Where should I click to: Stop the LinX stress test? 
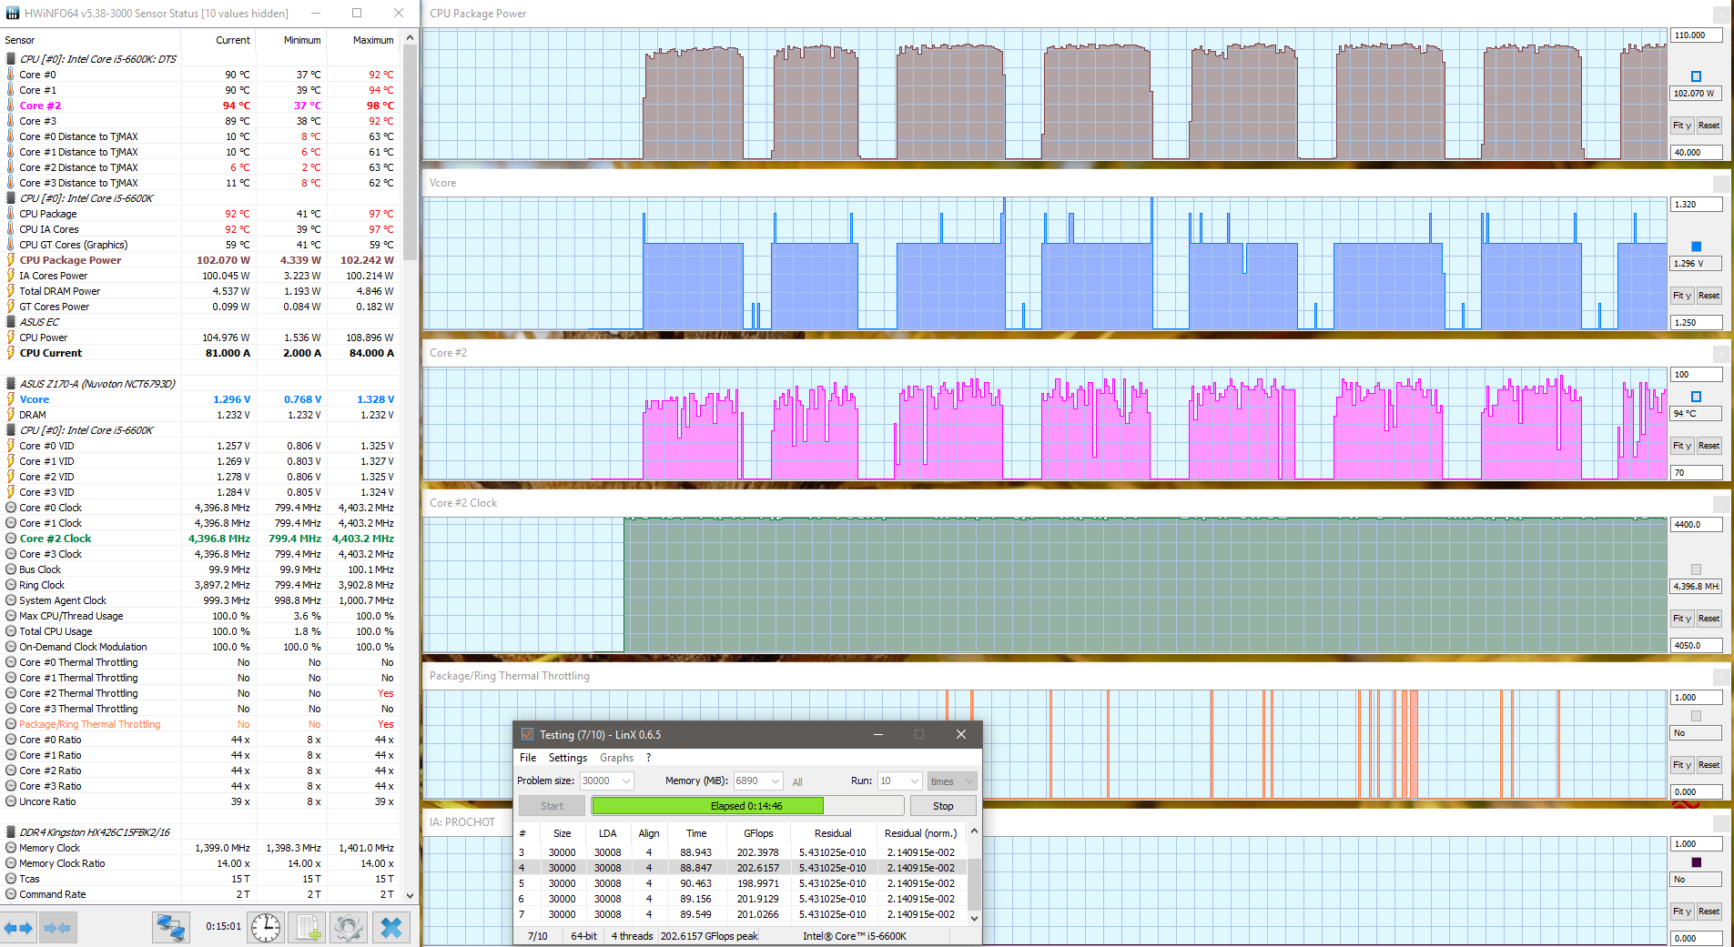pos(943,806)
